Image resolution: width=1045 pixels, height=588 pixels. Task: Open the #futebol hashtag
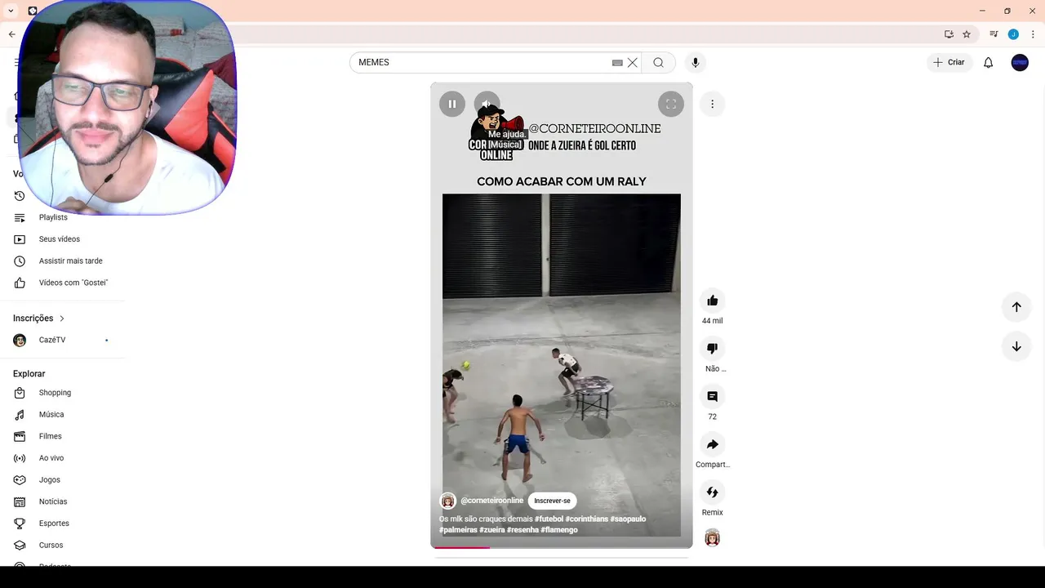[549, 519]
